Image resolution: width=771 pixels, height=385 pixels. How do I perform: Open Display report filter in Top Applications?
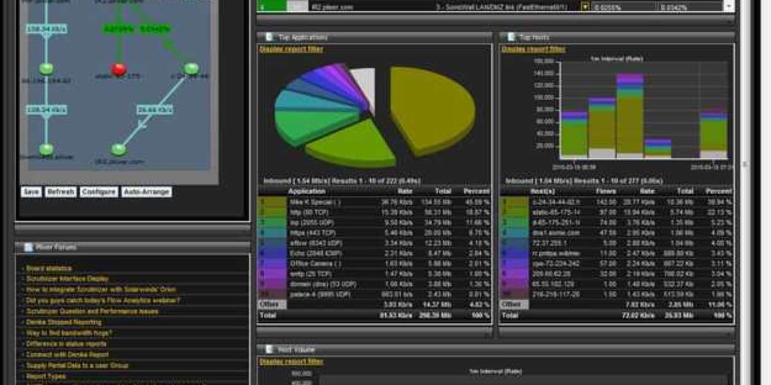[x=291, y=47]
